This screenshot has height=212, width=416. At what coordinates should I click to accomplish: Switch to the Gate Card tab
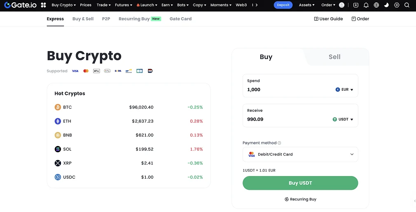point(180,19)
